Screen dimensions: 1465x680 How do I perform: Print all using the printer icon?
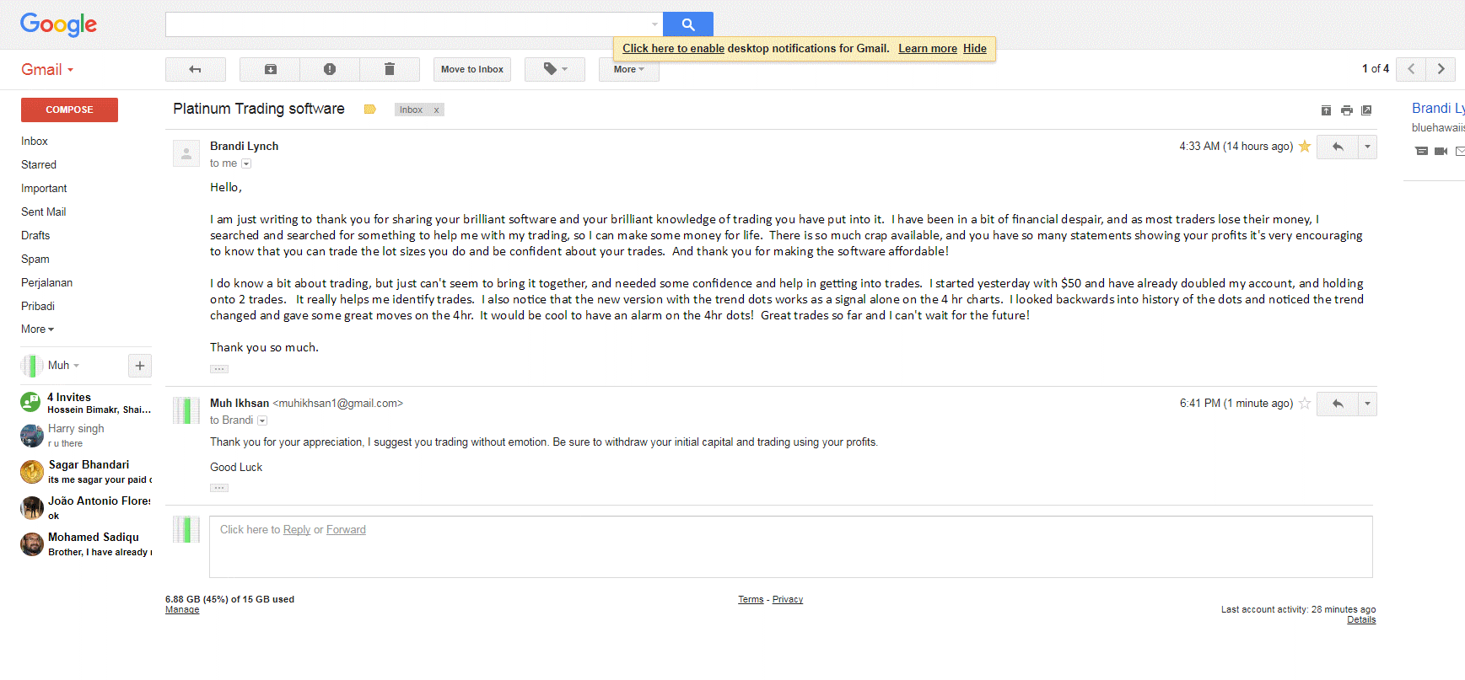(x=1346, y=110)
